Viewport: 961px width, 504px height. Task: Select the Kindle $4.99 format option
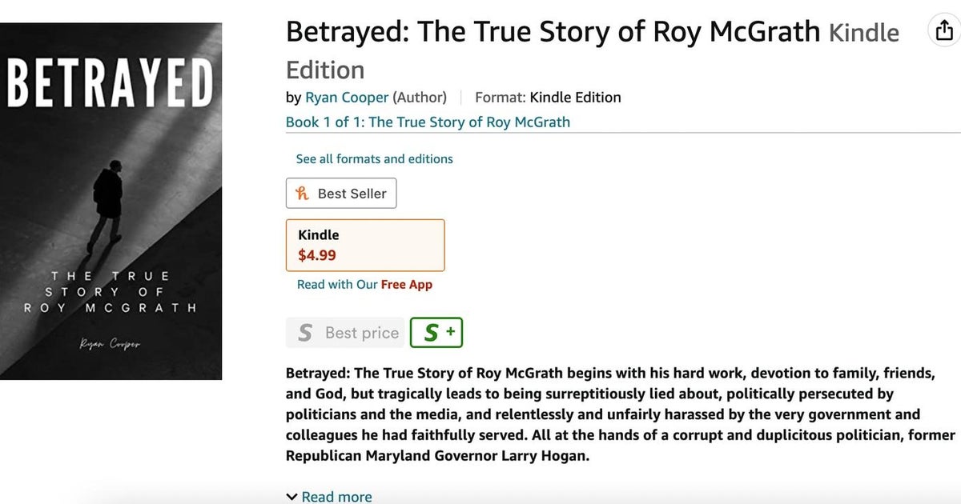(x=365, y=245)
